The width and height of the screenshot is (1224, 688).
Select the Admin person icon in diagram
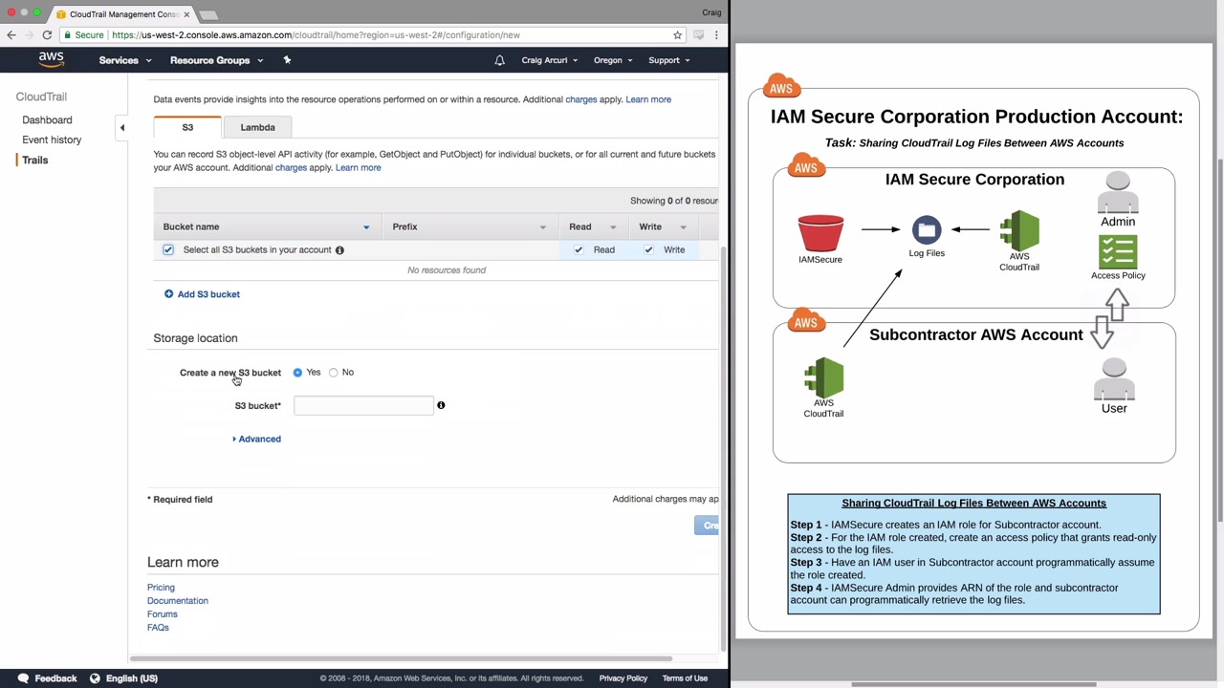(x=1118, y=194)
